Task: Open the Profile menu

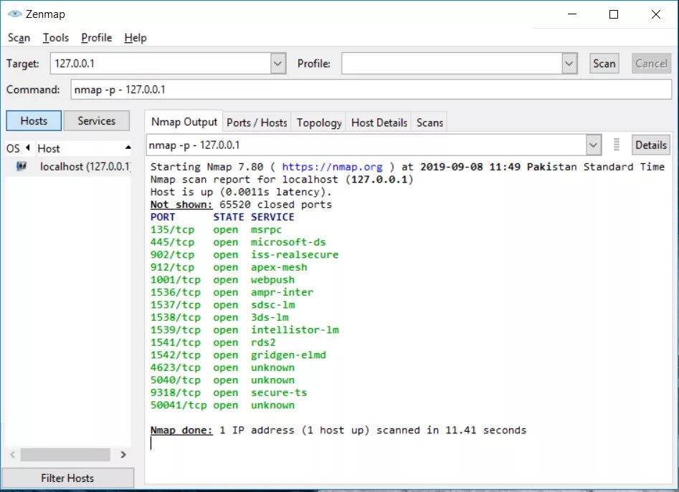Action: coord(97,38)
